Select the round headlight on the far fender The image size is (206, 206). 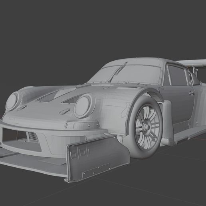pyautogui.click(x=14, y=101)
